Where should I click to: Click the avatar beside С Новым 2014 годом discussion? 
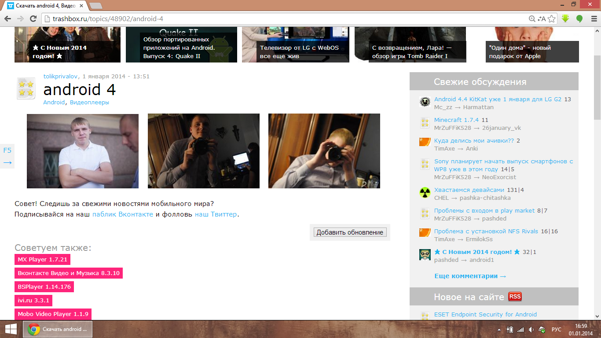[425, 255]
